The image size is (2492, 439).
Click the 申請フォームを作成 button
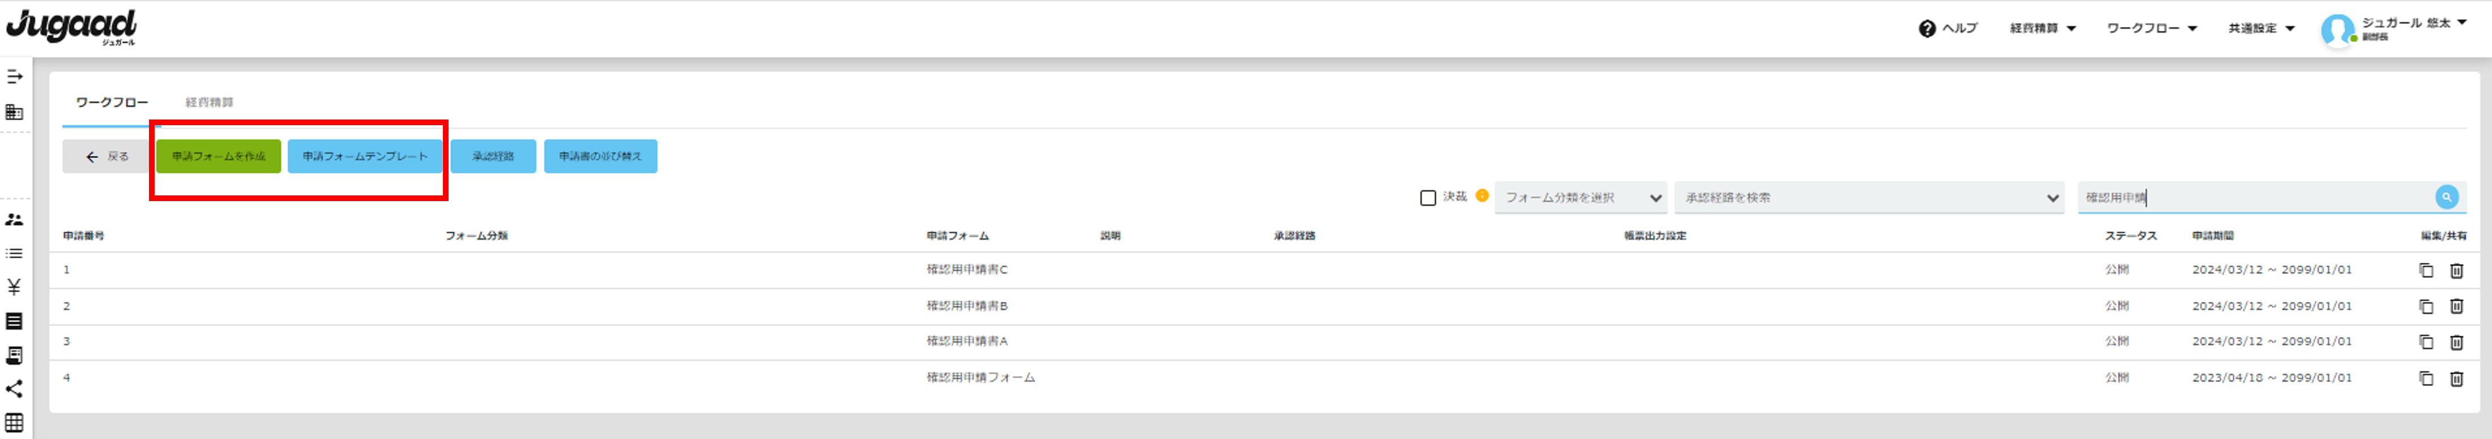point(219,156)
